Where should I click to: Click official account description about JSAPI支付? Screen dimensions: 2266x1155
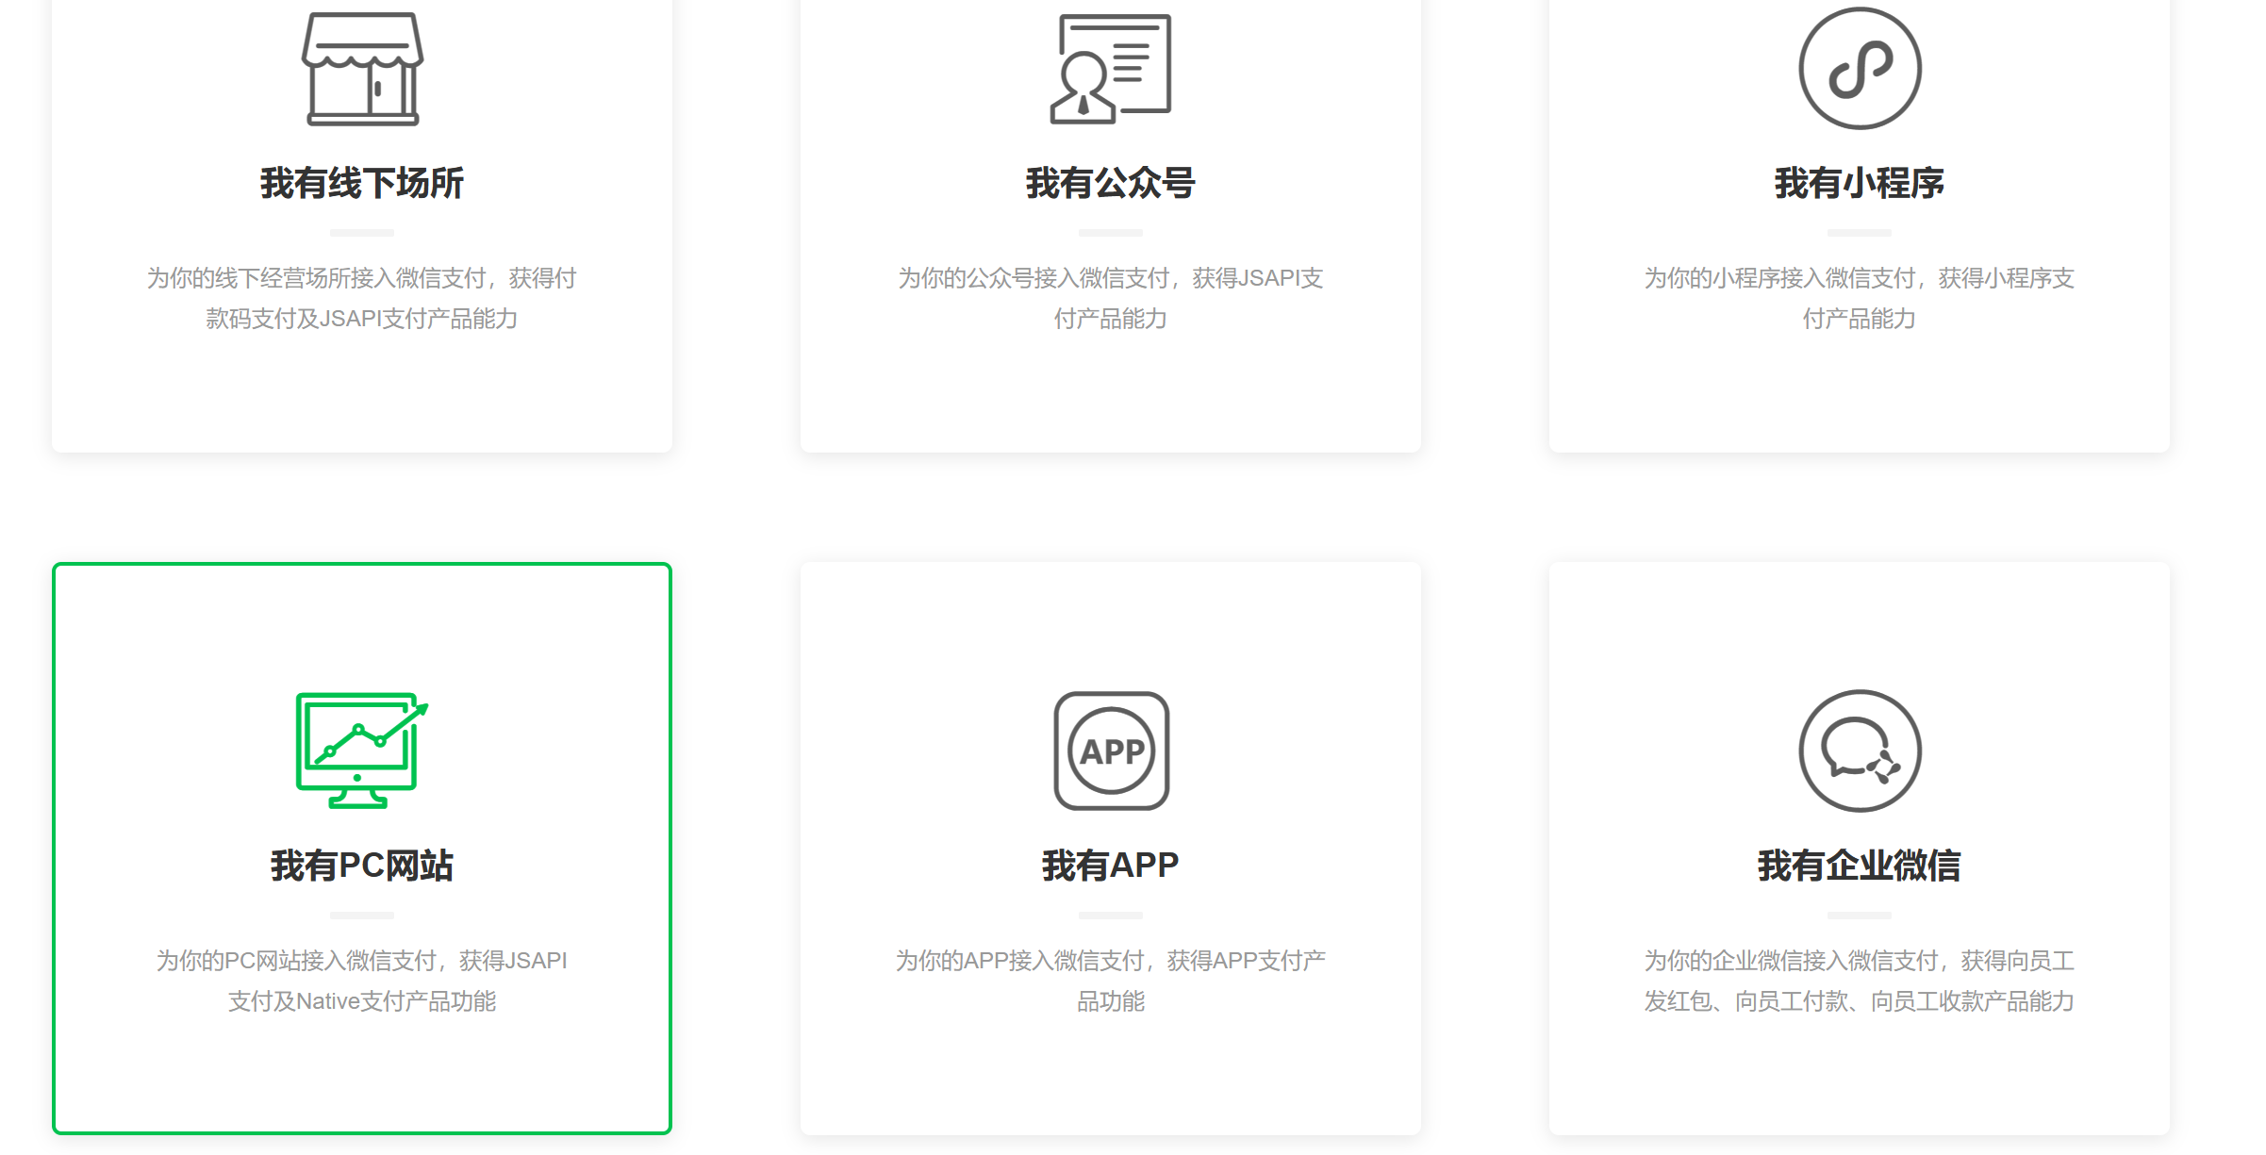[1110, 298]
